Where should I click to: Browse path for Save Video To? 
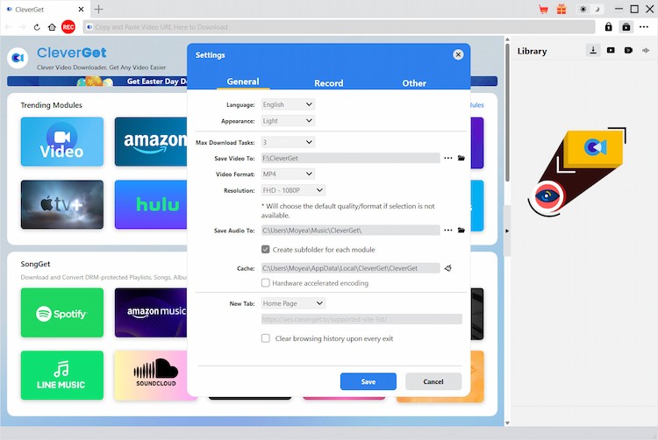click(448, 158)
